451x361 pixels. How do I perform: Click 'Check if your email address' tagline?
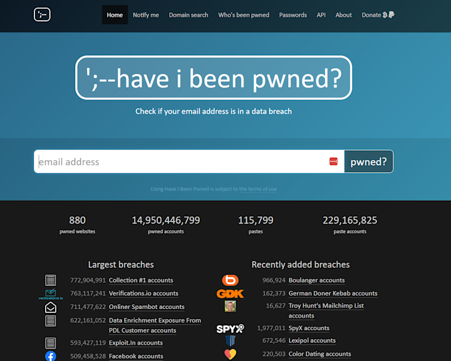(214, 111)
